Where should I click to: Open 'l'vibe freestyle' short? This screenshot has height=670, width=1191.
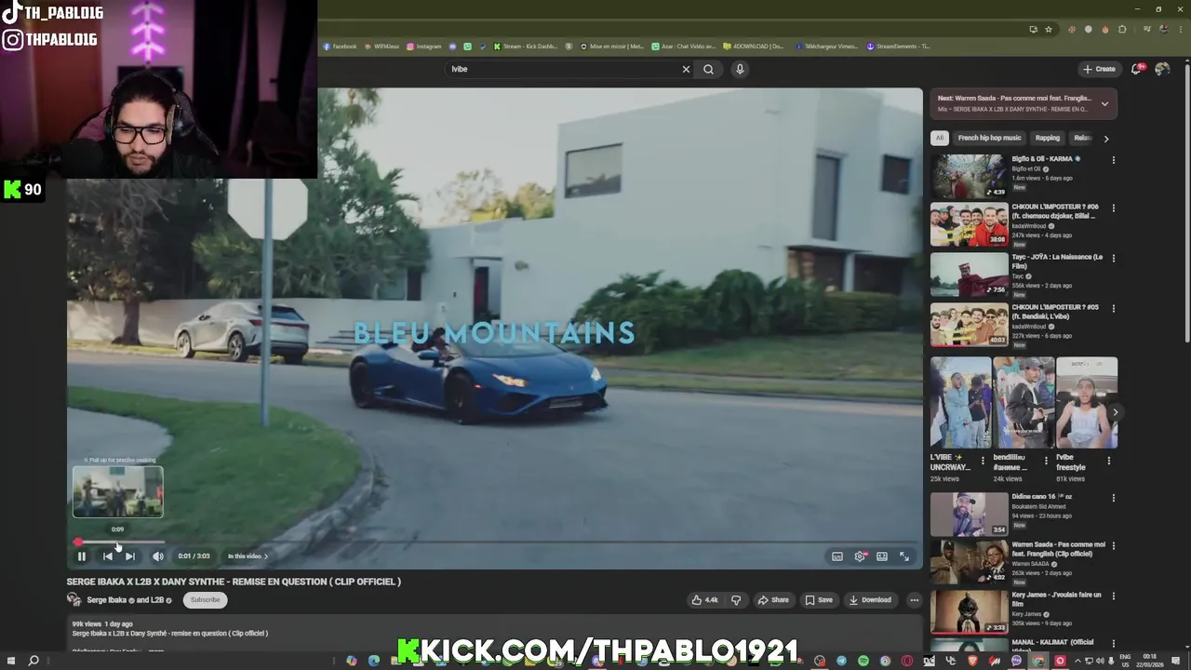[1087, 402]
